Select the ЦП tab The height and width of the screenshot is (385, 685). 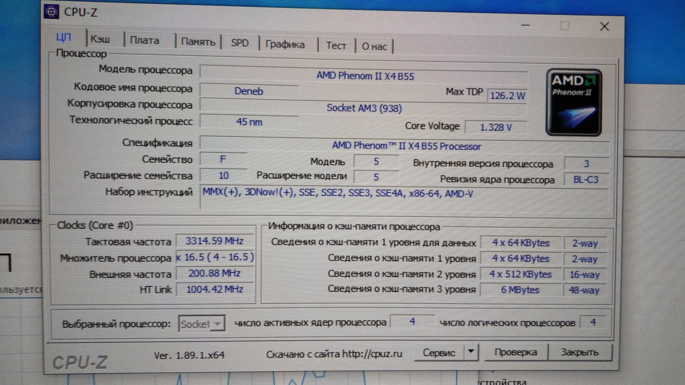click(64, 37)
